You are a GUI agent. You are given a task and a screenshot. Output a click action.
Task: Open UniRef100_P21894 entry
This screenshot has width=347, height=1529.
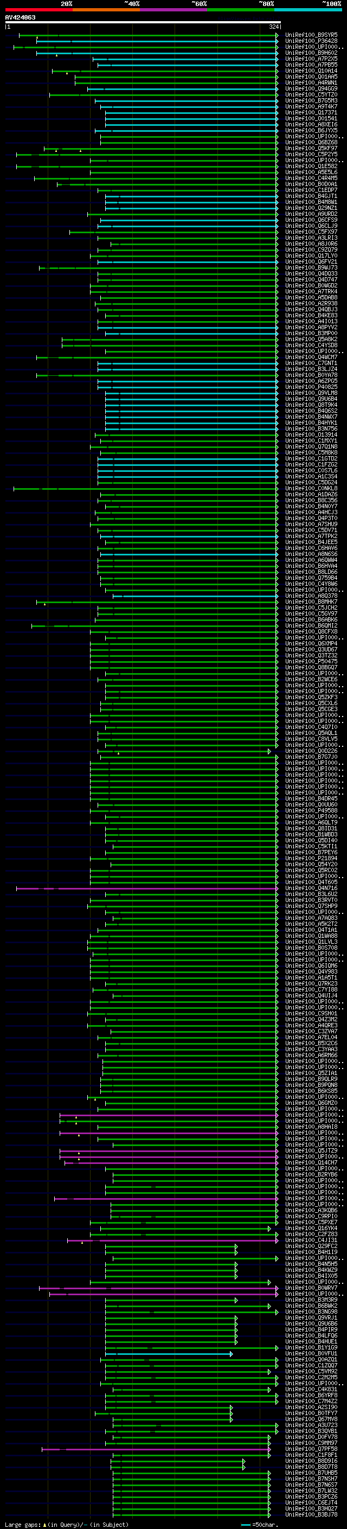tap(311, 858)
